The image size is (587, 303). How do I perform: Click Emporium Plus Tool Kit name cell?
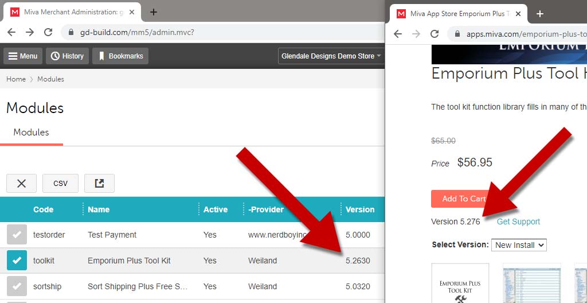pyautogui.click(x=129, y=261)
